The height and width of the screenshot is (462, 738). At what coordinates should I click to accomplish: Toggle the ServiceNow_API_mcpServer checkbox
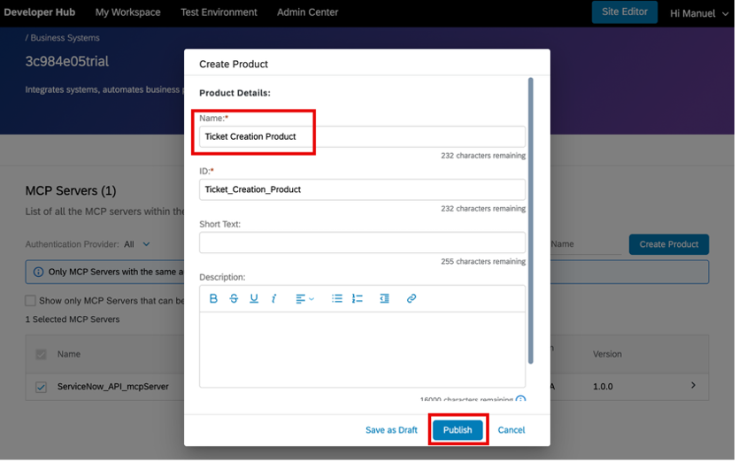41,387
